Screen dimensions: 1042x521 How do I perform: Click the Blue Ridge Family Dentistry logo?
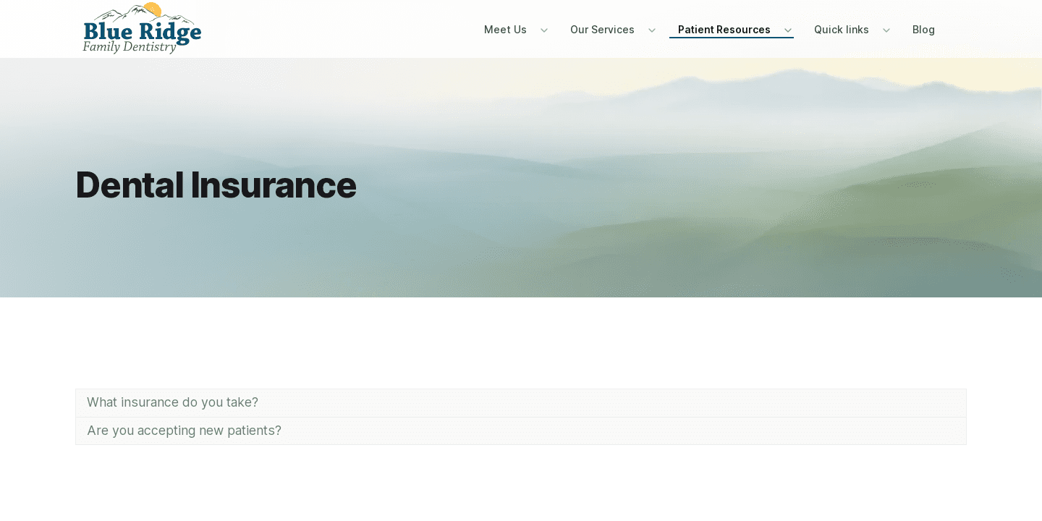(x=142, y=28)
